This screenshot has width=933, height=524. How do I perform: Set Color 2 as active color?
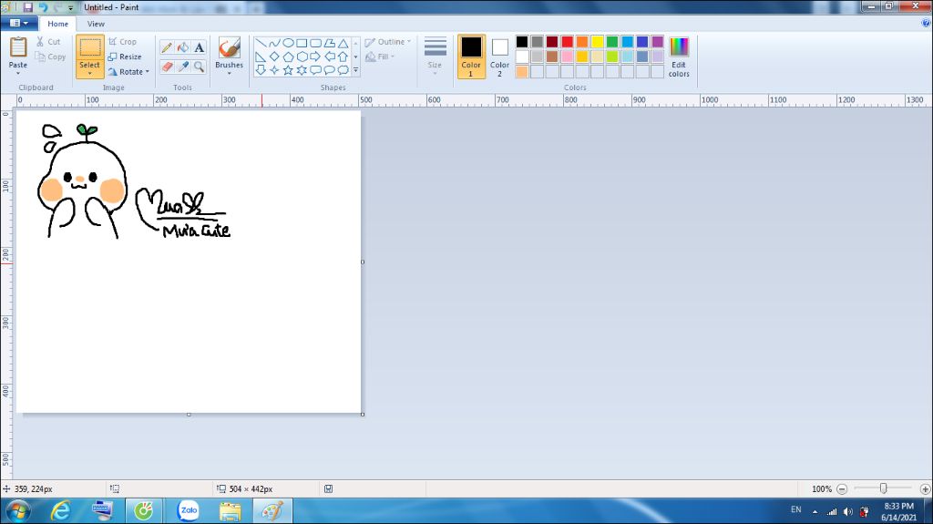click(x=500, y=57)
